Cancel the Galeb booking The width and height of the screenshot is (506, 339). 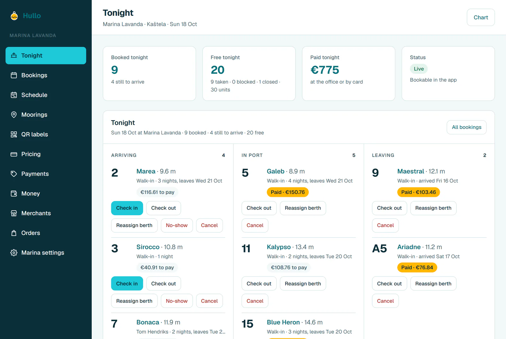(x=255, y=225)
